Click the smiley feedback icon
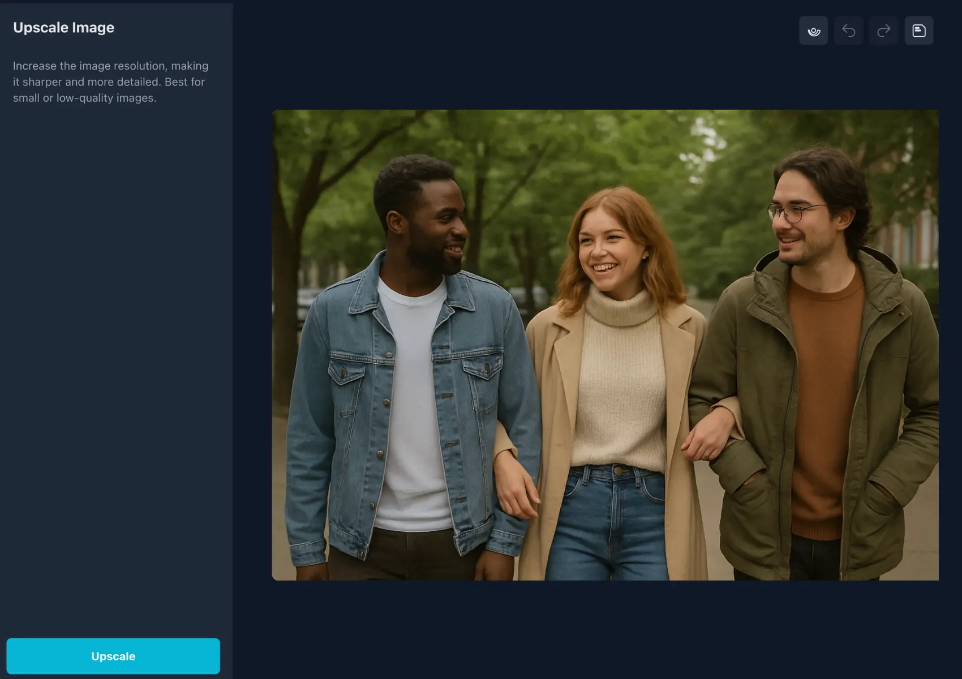This screenshot has height=679, width=962. click(813, 31)
